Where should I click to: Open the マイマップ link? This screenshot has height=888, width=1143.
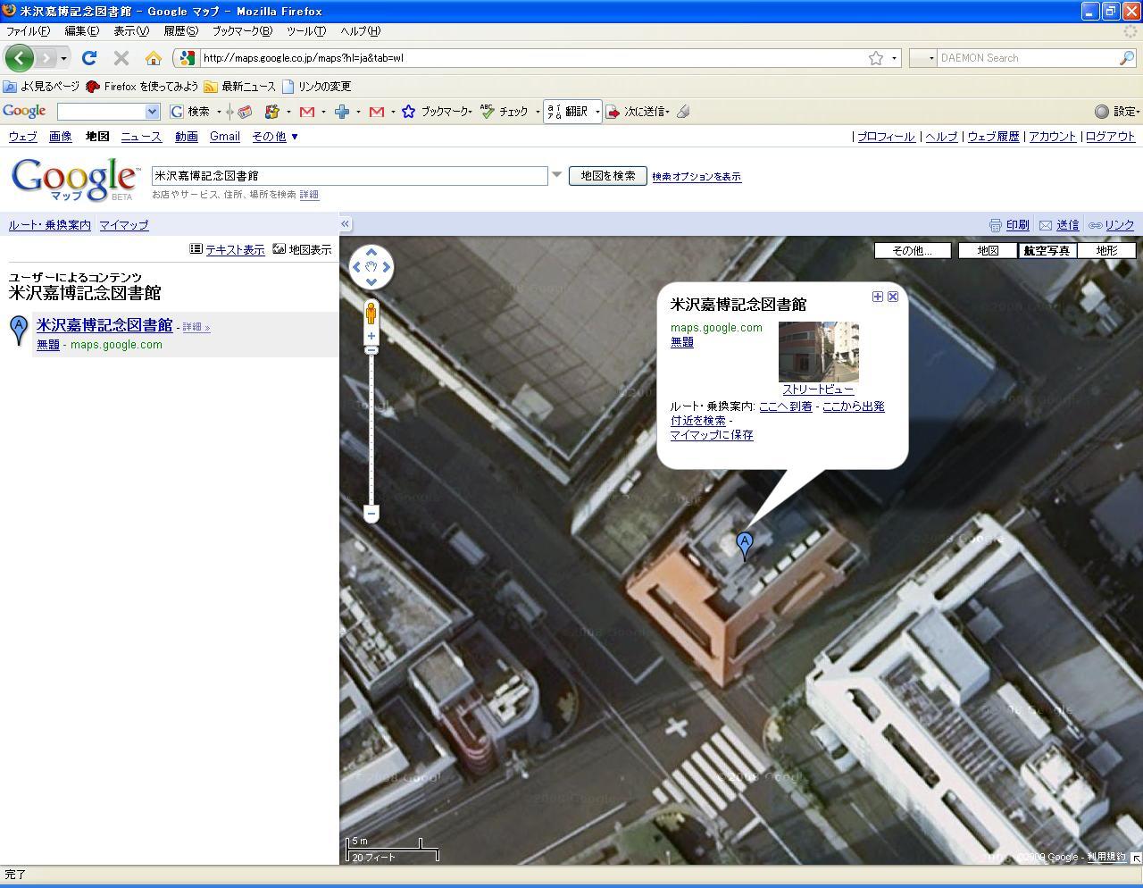coord(123,225)
